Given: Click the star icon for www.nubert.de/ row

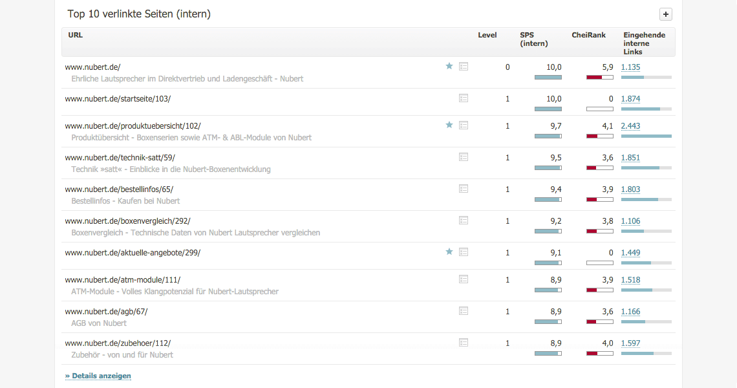Looking at the screenshot, I should [449, 67].
